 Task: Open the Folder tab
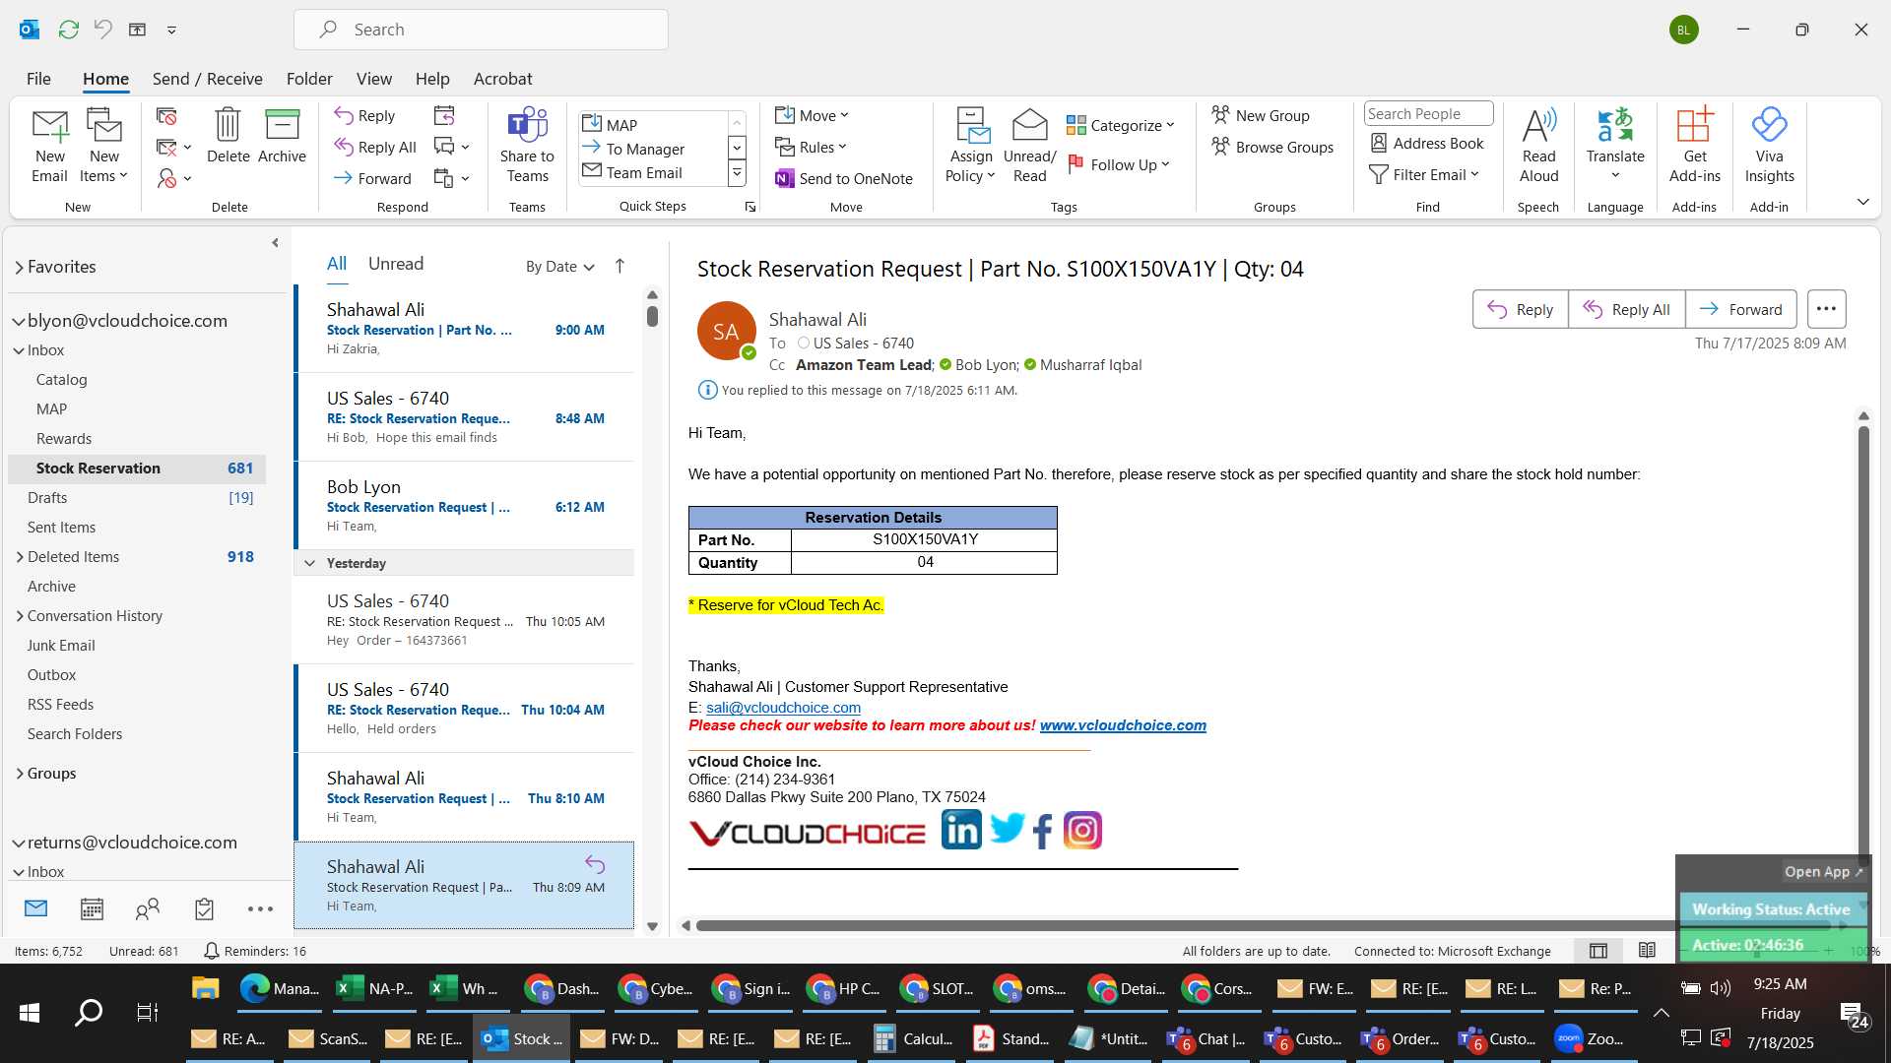click(x=309, y=79)
